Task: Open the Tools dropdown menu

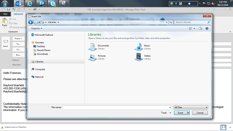Action: coord(166,113)
